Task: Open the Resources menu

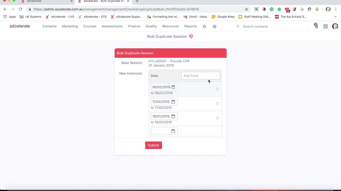Action: pyautogui.click(x=170, y=26)
